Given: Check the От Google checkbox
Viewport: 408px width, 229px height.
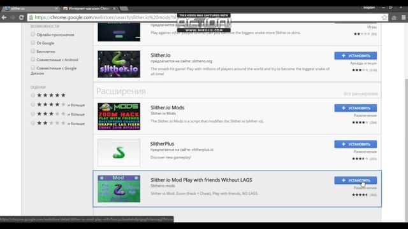Looking at the screenshot, I should pyautogui.click(x=33, y=43).
